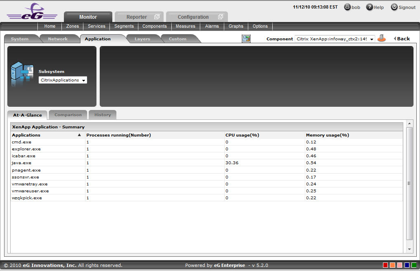Click dashboard layout icon beside Component
The image size is (420, 271).
coord(246,39)
